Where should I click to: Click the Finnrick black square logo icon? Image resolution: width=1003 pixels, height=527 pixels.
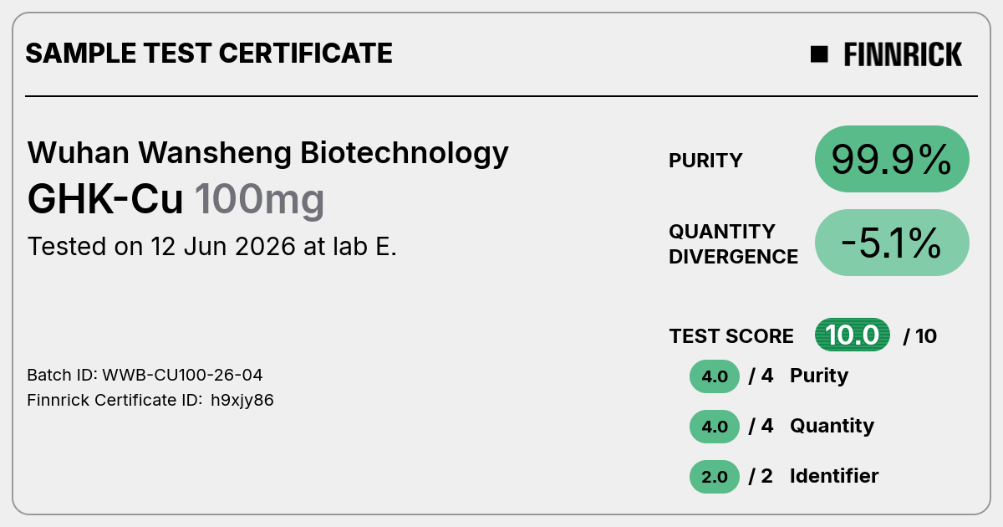coord(819,54)
